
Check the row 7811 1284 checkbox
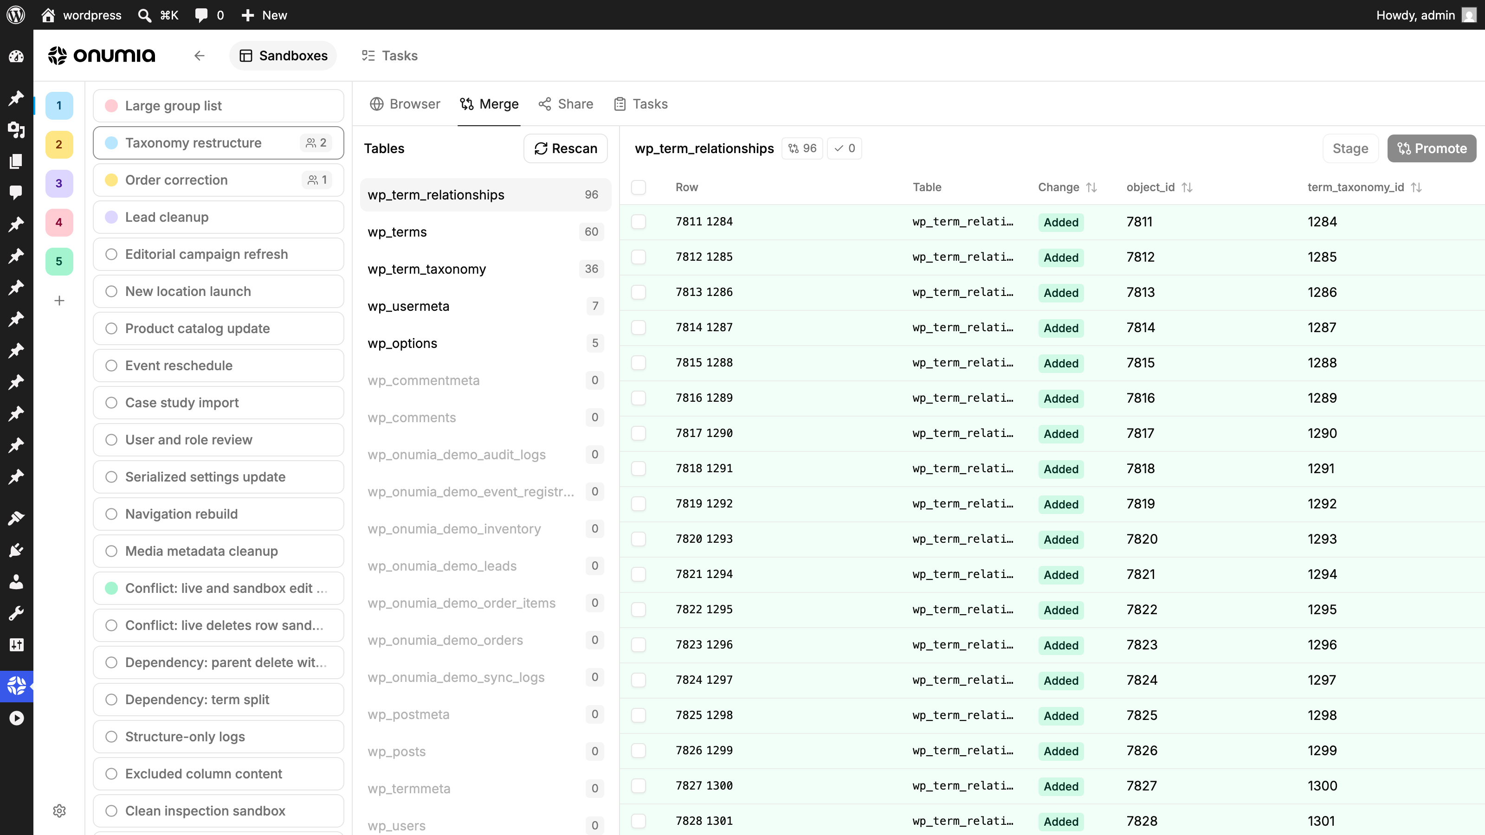point(638,222)
